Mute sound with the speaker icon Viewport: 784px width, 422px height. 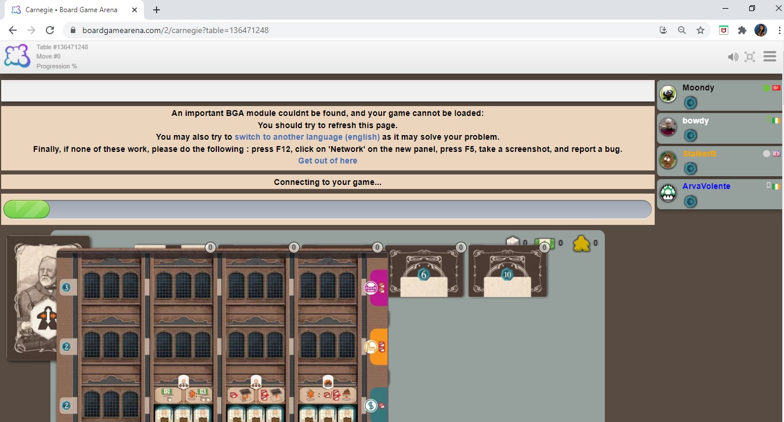733,57
